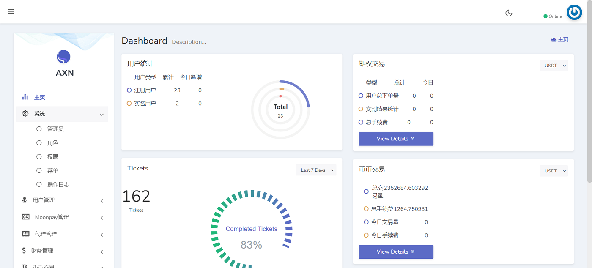Click View Details under 期权交易

tap(396, 139)
